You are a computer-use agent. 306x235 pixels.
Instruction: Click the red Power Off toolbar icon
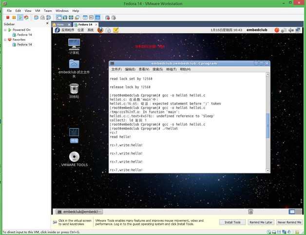point(8,18)
